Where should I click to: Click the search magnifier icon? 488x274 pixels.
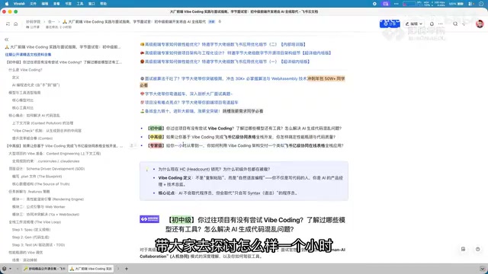coord(455,24)
